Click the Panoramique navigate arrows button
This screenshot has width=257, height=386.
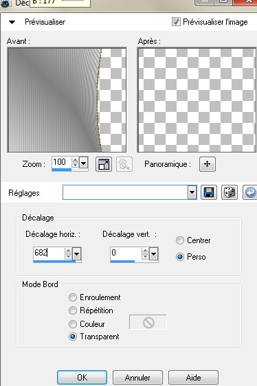(208, 164)
